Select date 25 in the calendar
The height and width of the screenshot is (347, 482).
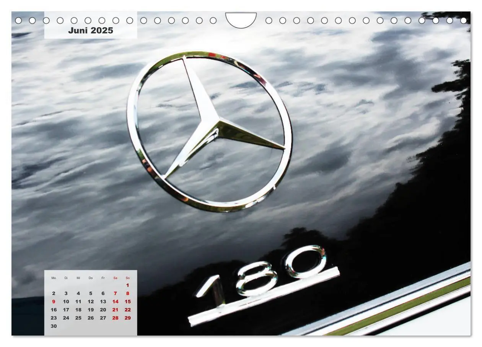(x=78, y=318)
